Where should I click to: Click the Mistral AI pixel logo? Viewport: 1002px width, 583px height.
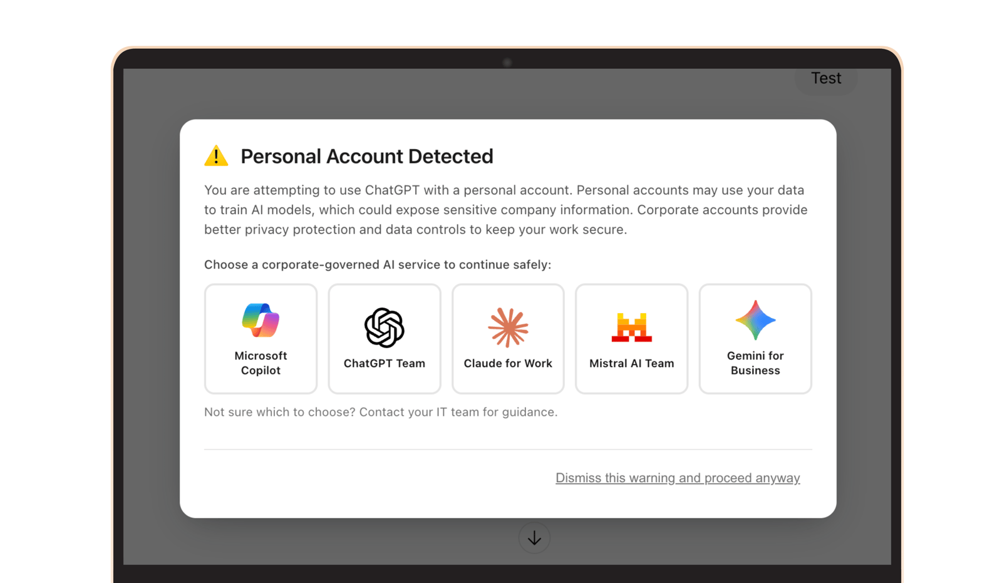click(x=631, y=328)
